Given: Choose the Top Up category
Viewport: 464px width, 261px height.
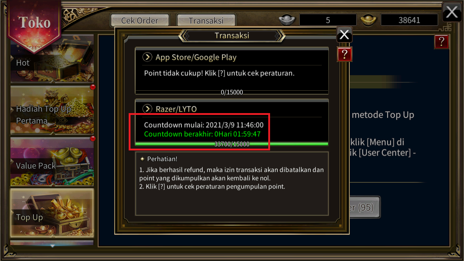Looking at the screenshot, I should [x=52, y=213].
